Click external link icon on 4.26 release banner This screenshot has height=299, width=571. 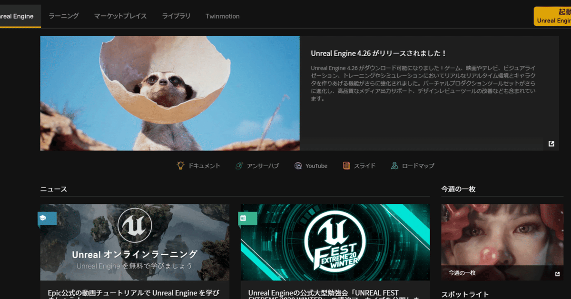click(x=551, y=144)
